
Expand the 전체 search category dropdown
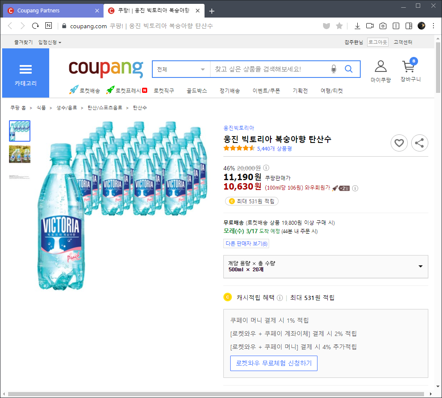181,69
